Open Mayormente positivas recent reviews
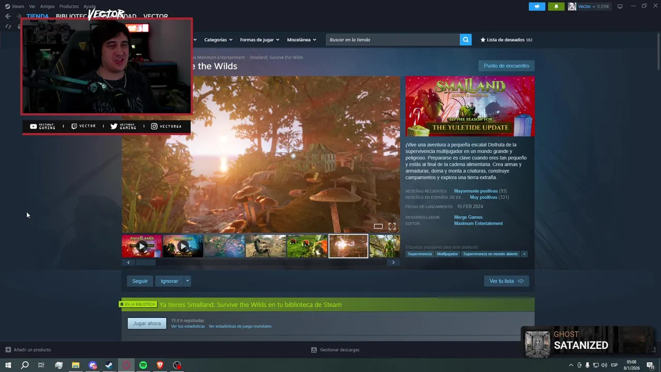661x372 pixels. 476,191
